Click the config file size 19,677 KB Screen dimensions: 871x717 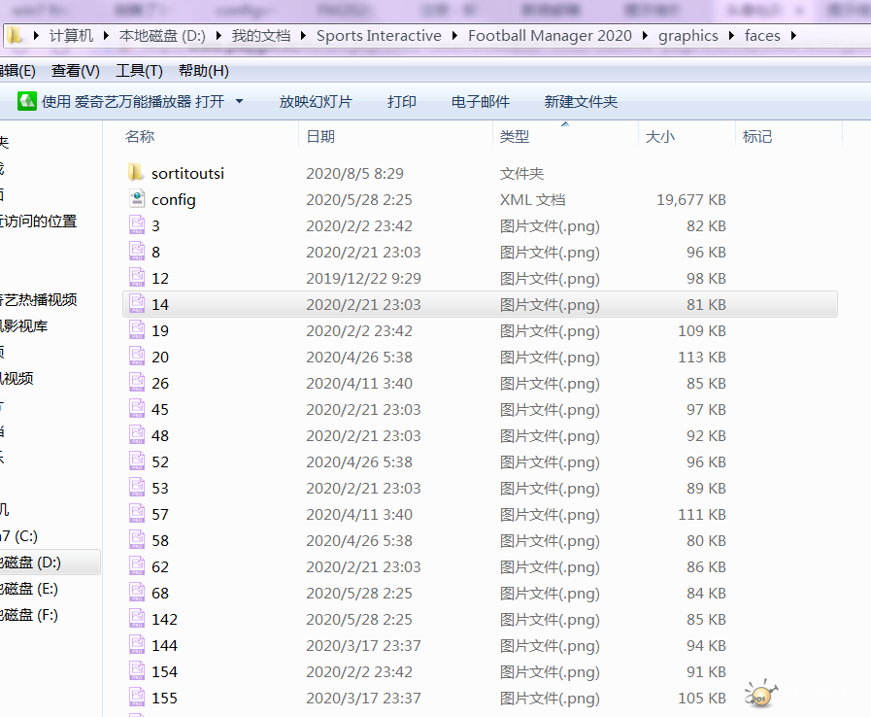pos(691,199)
